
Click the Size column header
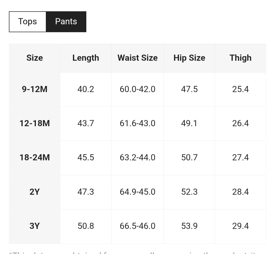(x=35, y=58)
